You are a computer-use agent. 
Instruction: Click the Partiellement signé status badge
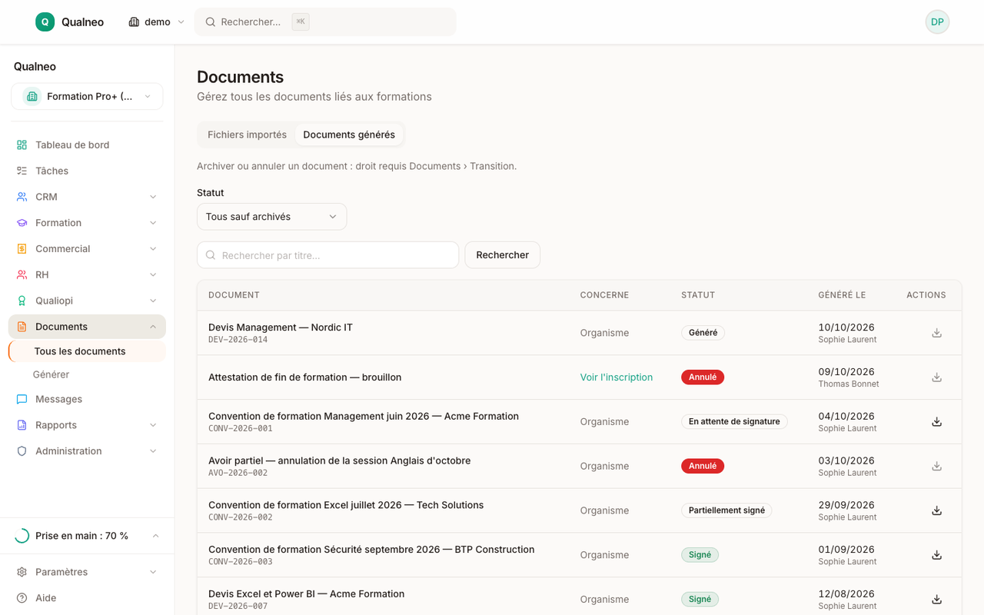click(726, 510)
